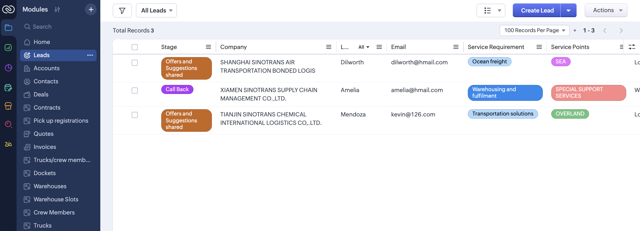Open XIAMEN SINOTRANS SUPPLY CHAIN record
This screenshot has width=640, height=231.
click(269, 94)
